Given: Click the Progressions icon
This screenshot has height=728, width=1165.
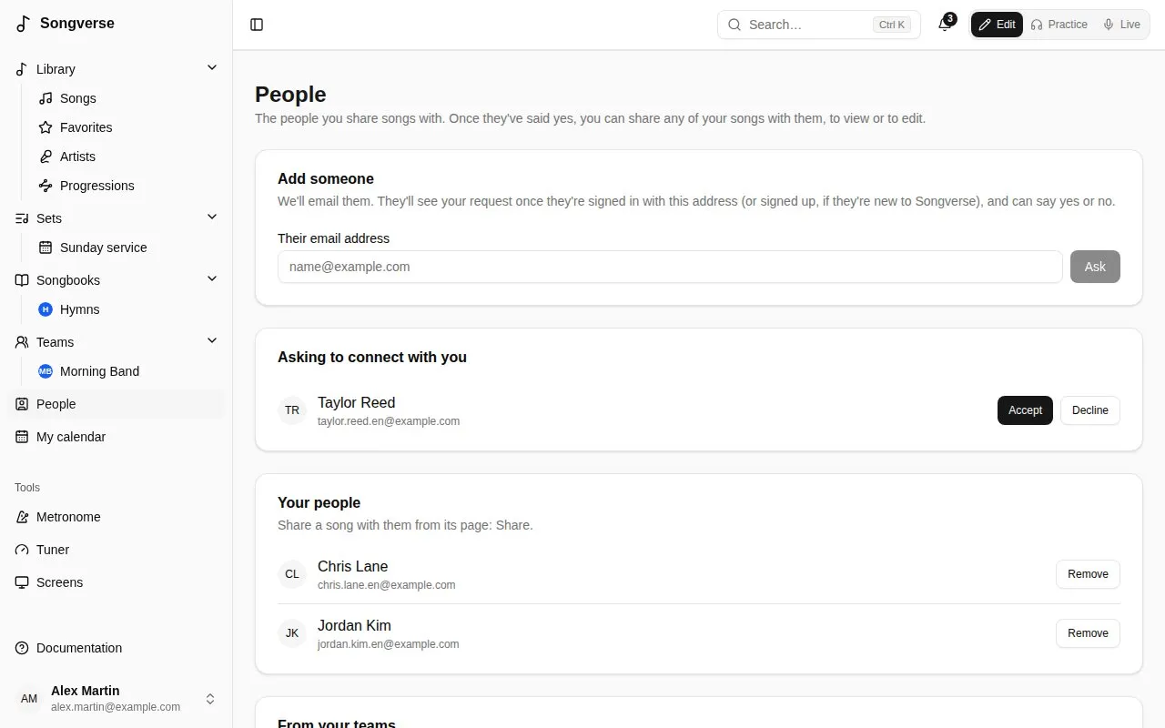Looking at the screenshot, I should tap(46, 186).
